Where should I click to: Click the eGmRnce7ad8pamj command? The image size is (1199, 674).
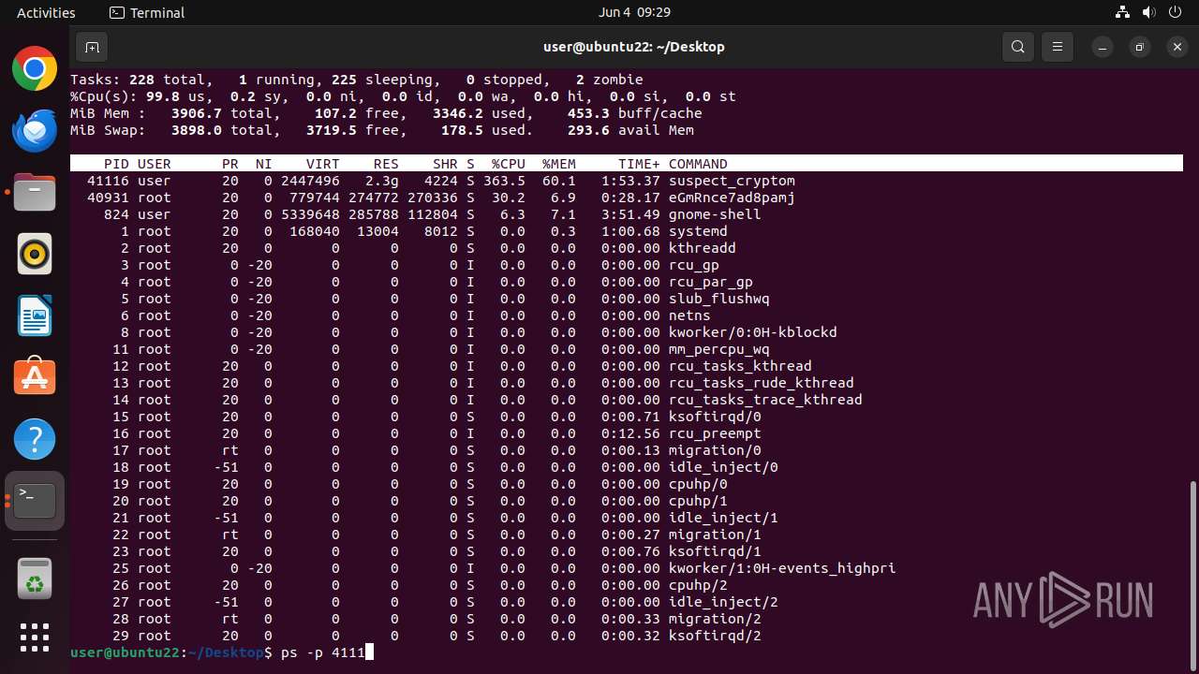tap(732, 198)
